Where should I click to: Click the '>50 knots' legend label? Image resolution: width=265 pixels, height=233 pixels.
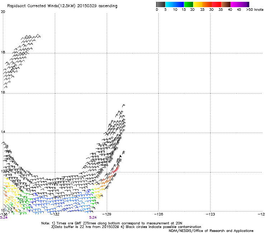[x=255, y=10]
